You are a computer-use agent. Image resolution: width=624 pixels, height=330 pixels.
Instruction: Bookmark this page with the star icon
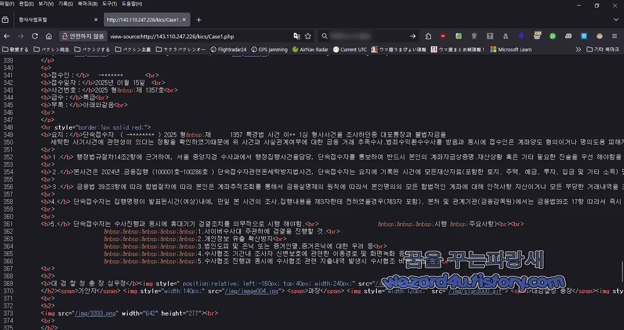[309, 36]
